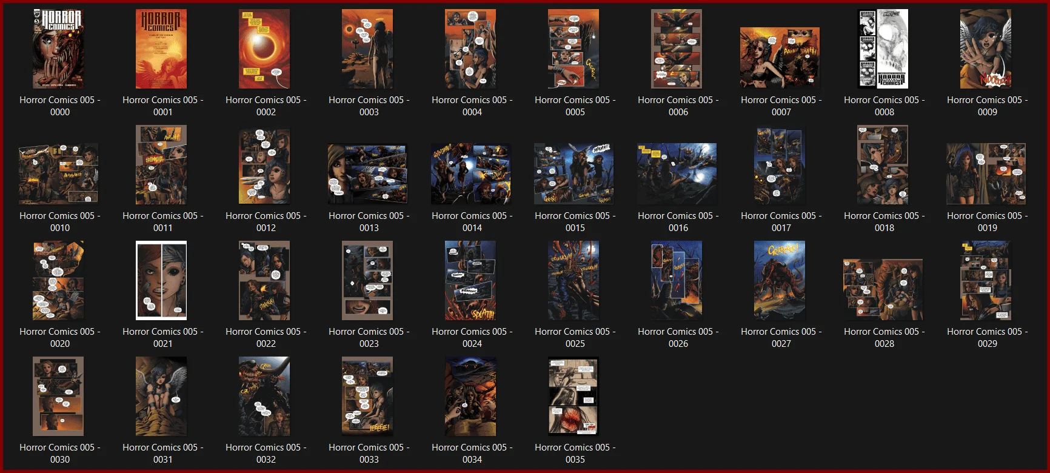This screenshot has width=1050, height=473.
Task: Select thumbnail image of Horror Comics 005 - 0004
Action: click(x=470, y=49)
